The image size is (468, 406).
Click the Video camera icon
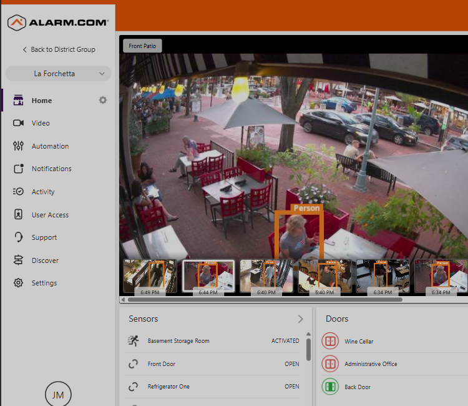pyautogui.click(x=18, y=123)
